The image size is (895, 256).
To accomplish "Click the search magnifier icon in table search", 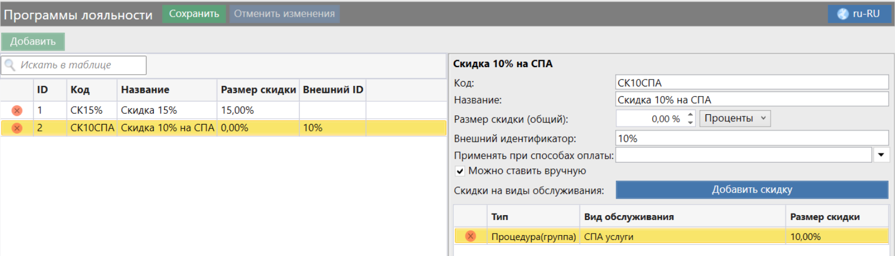I will pyautogui.click(x=10, y=65).
